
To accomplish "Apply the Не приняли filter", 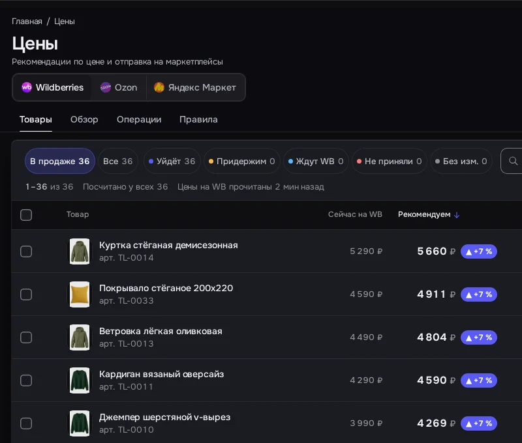I will 389,161.
